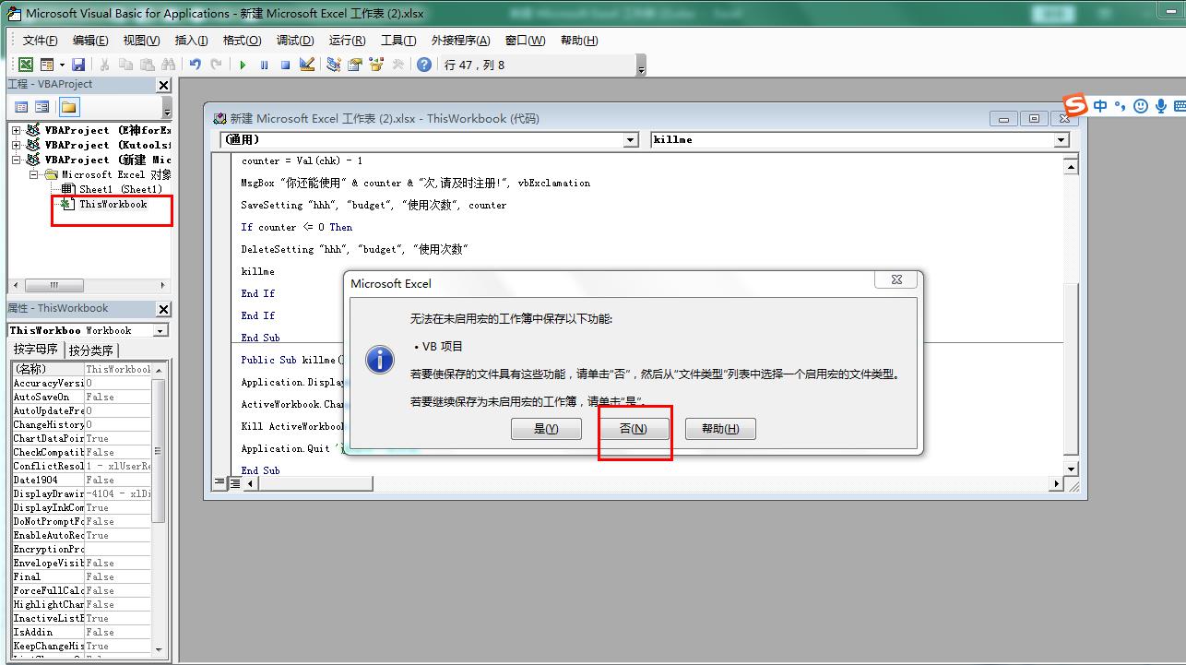Toggle Design Mode ruler icon
The height and width of the screenshot is (665, 1186).
(307, 65)
